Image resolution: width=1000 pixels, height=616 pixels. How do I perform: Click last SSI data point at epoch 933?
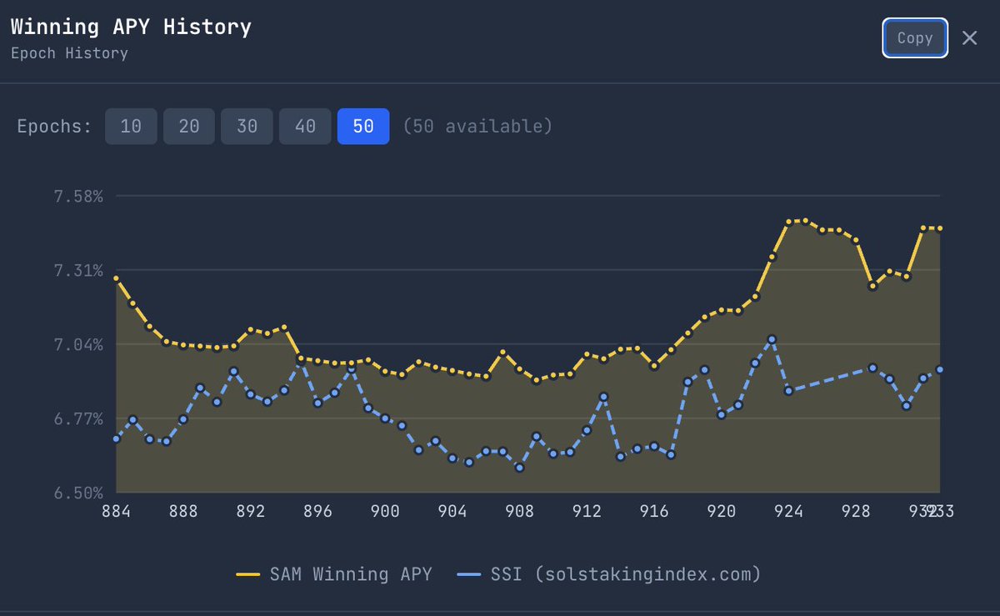click(940, 369)
